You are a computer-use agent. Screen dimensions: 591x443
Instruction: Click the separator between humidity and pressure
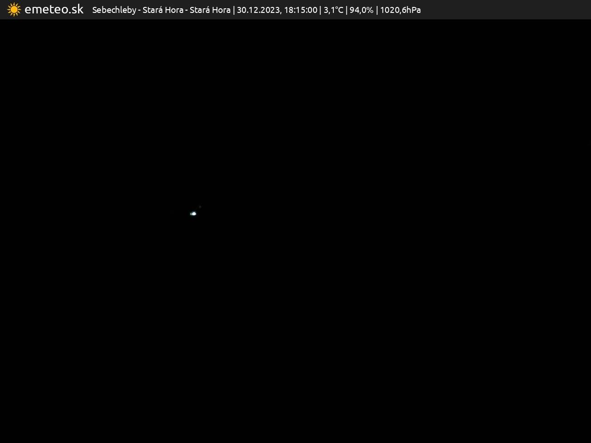(377, 10)
